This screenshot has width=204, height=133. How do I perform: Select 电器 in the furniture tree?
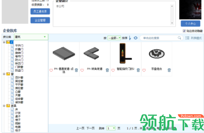pyautogui.click(x=18, y=127)
